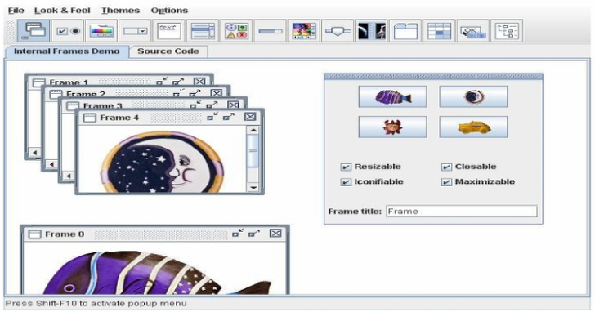Open the Color Chooser demo icon
Viewport: 595px width, 312px height.
101,31
